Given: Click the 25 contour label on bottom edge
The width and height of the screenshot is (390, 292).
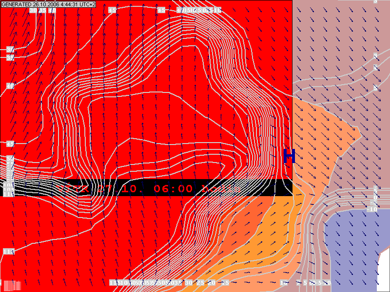Looking at the screenshot, I should tap(200, 283).
